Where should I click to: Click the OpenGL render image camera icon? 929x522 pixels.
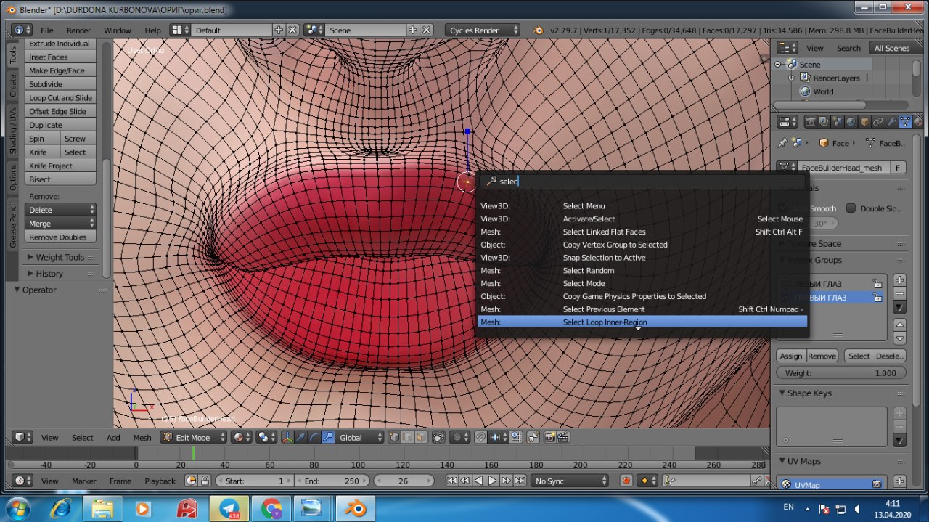coord(549,437)
